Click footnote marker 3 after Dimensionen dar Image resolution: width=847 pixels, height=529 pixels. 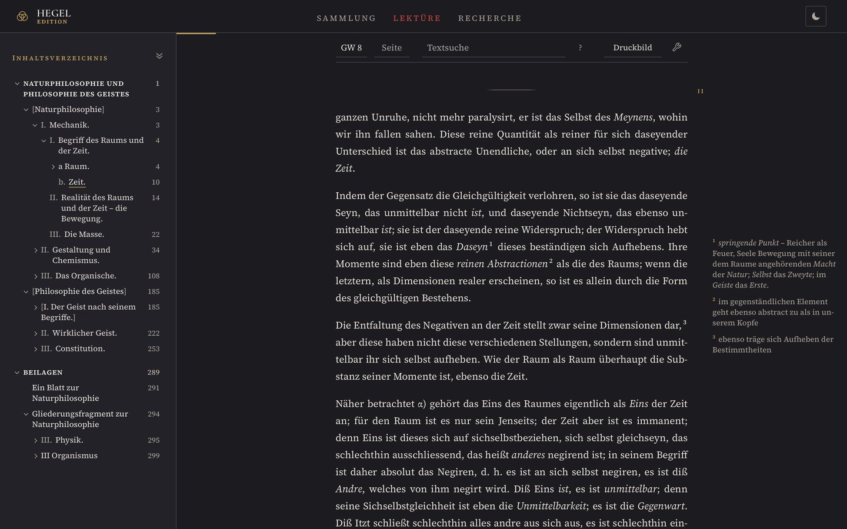tap(685, 322)
